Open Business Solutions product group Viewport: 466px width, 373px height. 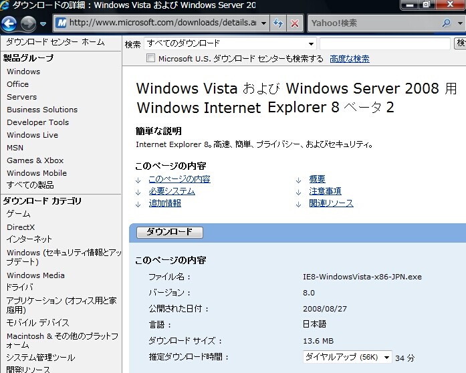tap(42, 110)
